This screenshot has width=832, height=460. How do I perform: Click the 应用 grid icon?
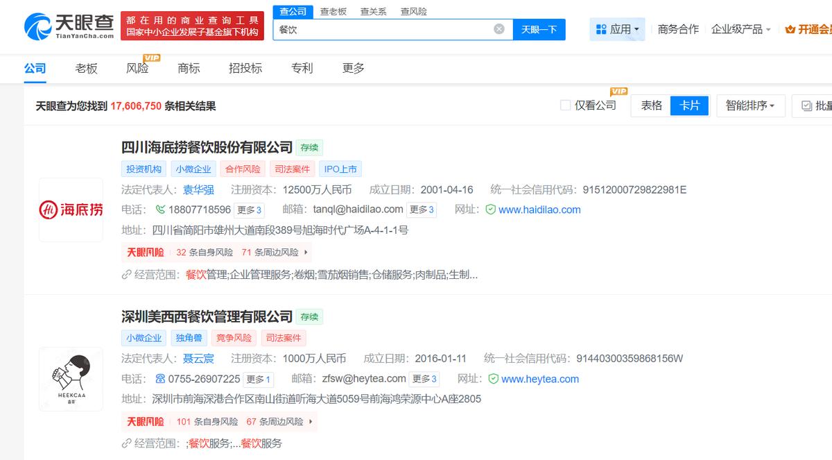pyautogui.click(x=600, y=29)
